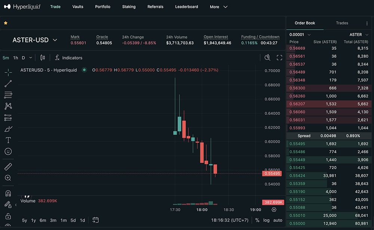Image resolution: width=374 pixels, height=230 pixels.
Task: Click ask price 0.55993 in order book
Action: pyautogui.click(x=297, y=128)
